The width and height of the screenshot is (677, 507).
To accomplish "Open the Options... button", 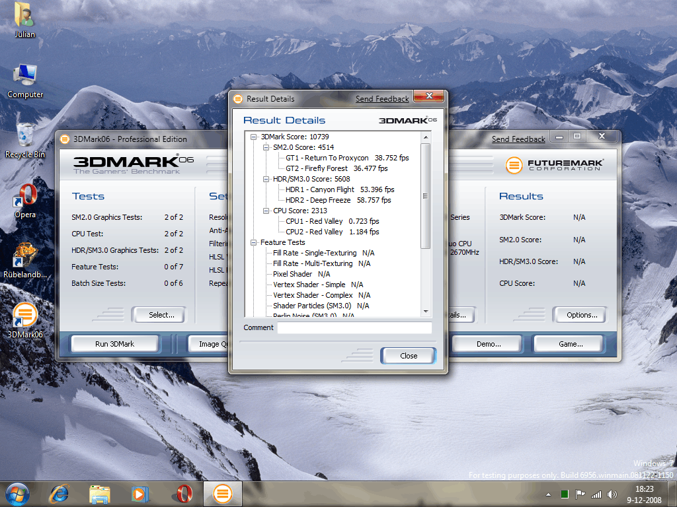I will (581, 315).
